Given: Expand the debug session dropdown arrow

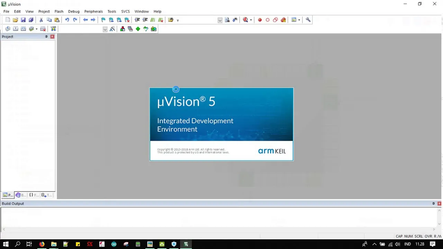Looking at the screenshot, I should click(251, 20).
